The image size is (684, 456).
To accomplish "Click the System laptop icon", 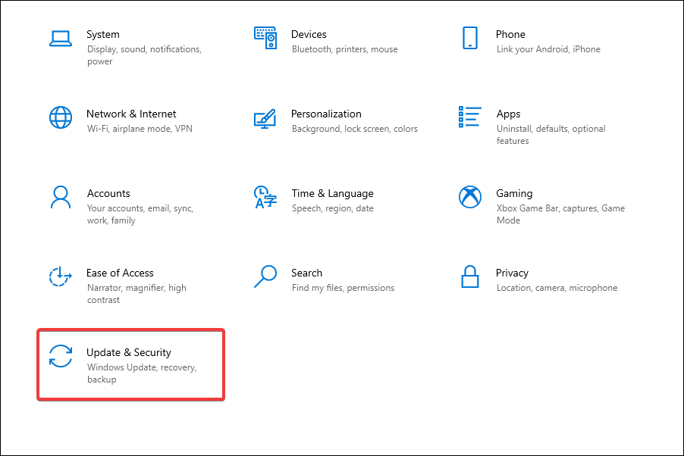I will pyautogui.click(x=61, y=38).
